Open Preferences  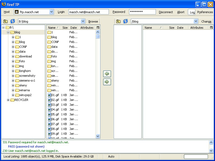coord(205,12)
